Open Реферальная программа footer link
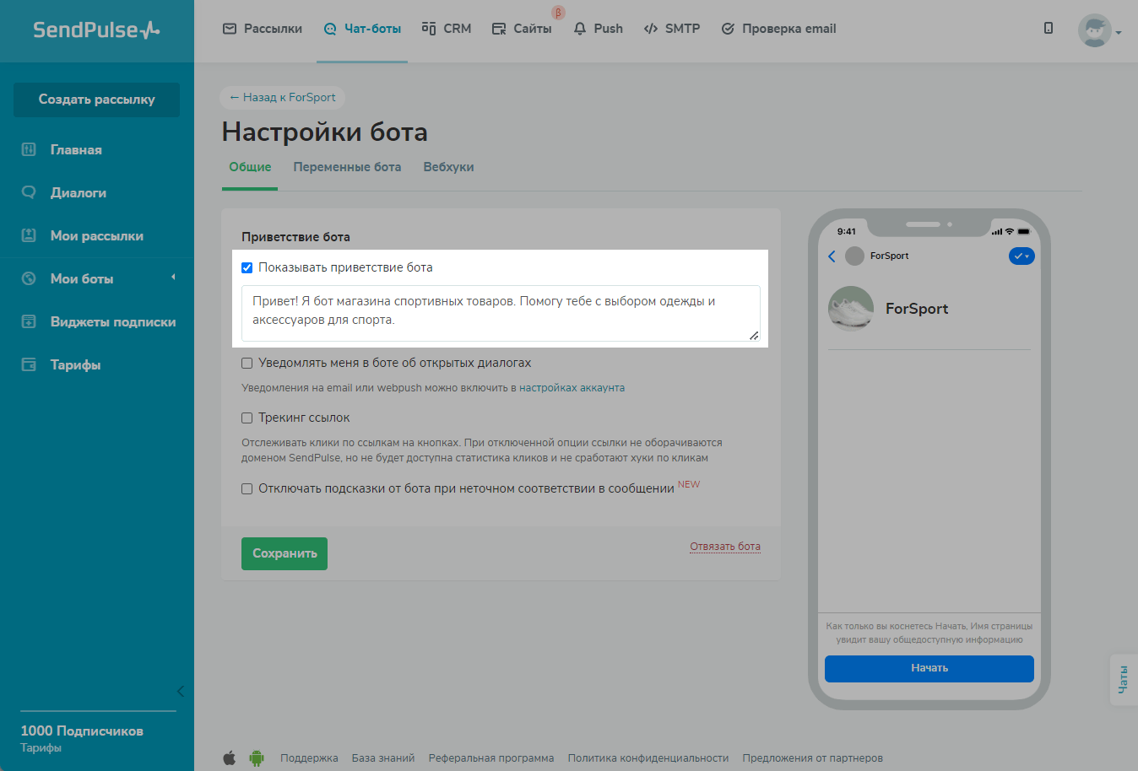The height and width of the screenshot is (771, 1138). click(x=491, y=758)
